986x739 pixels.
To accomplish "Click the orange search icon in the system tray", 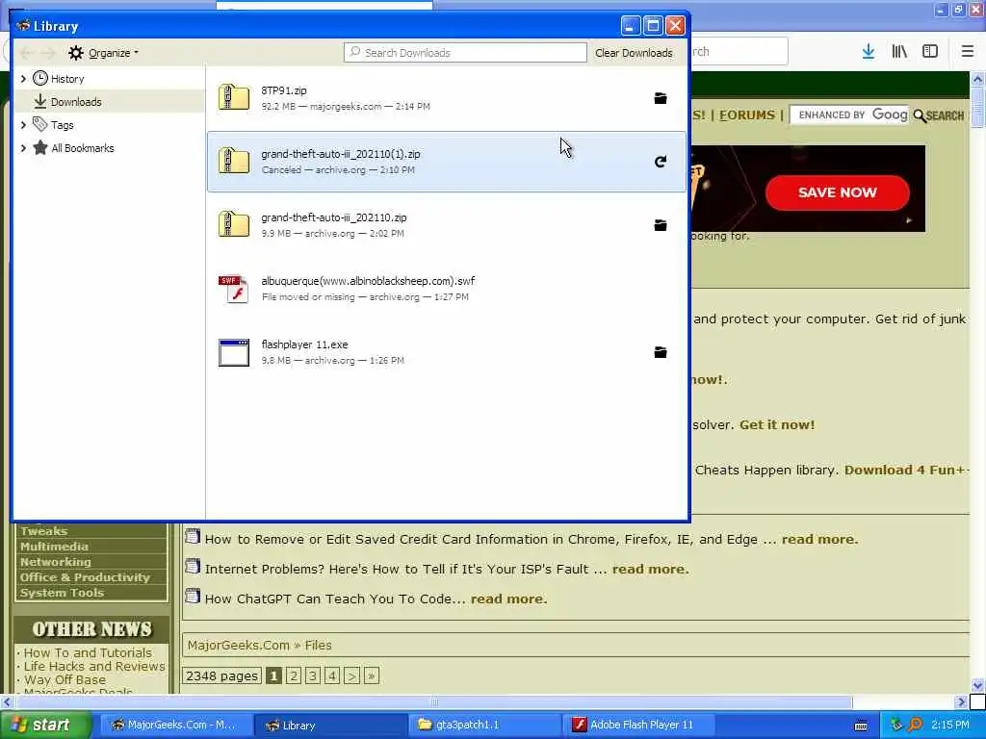I will coord(916,725).
